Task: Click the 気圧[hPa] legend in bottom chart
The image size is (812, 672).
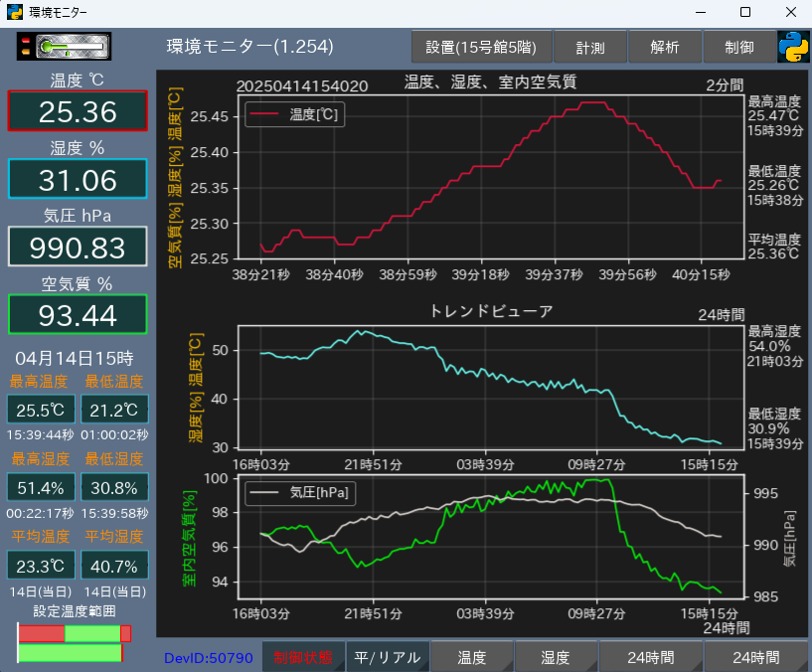Action: [301, 491]
